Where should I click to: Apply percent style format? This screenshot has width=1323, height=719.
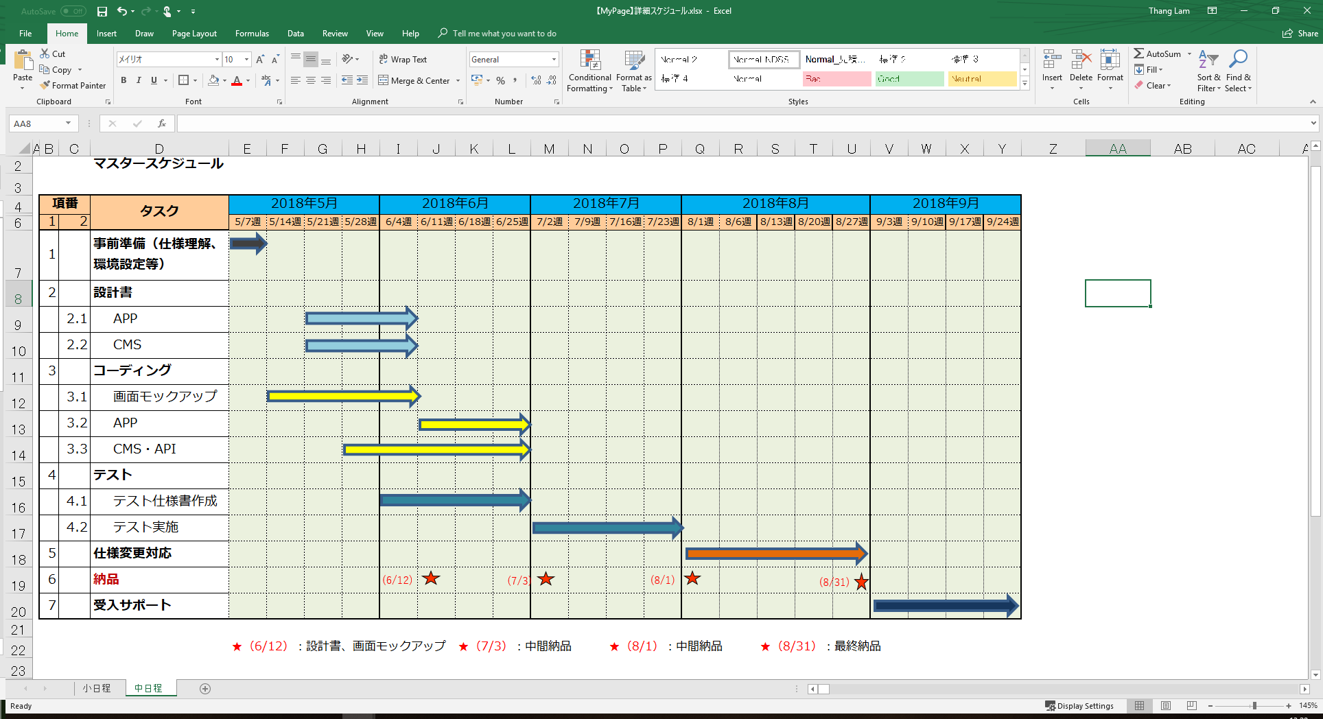point(500,80)
